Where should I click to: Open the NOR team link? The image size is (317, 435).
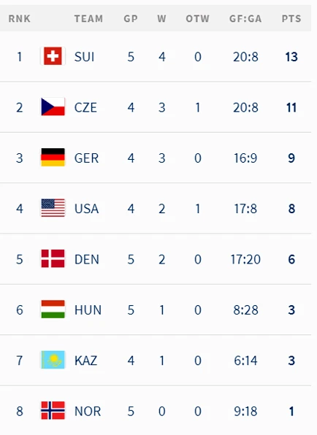88,411
